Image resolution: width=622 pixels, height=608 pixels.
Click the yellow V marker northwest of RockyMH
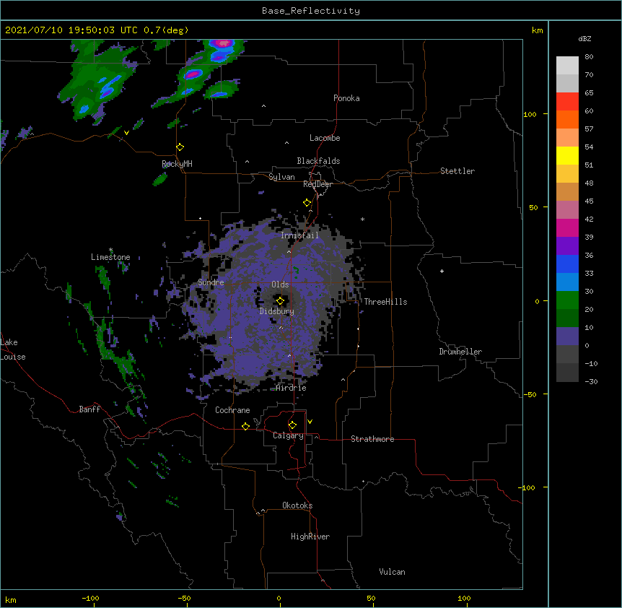click(126, 133)
